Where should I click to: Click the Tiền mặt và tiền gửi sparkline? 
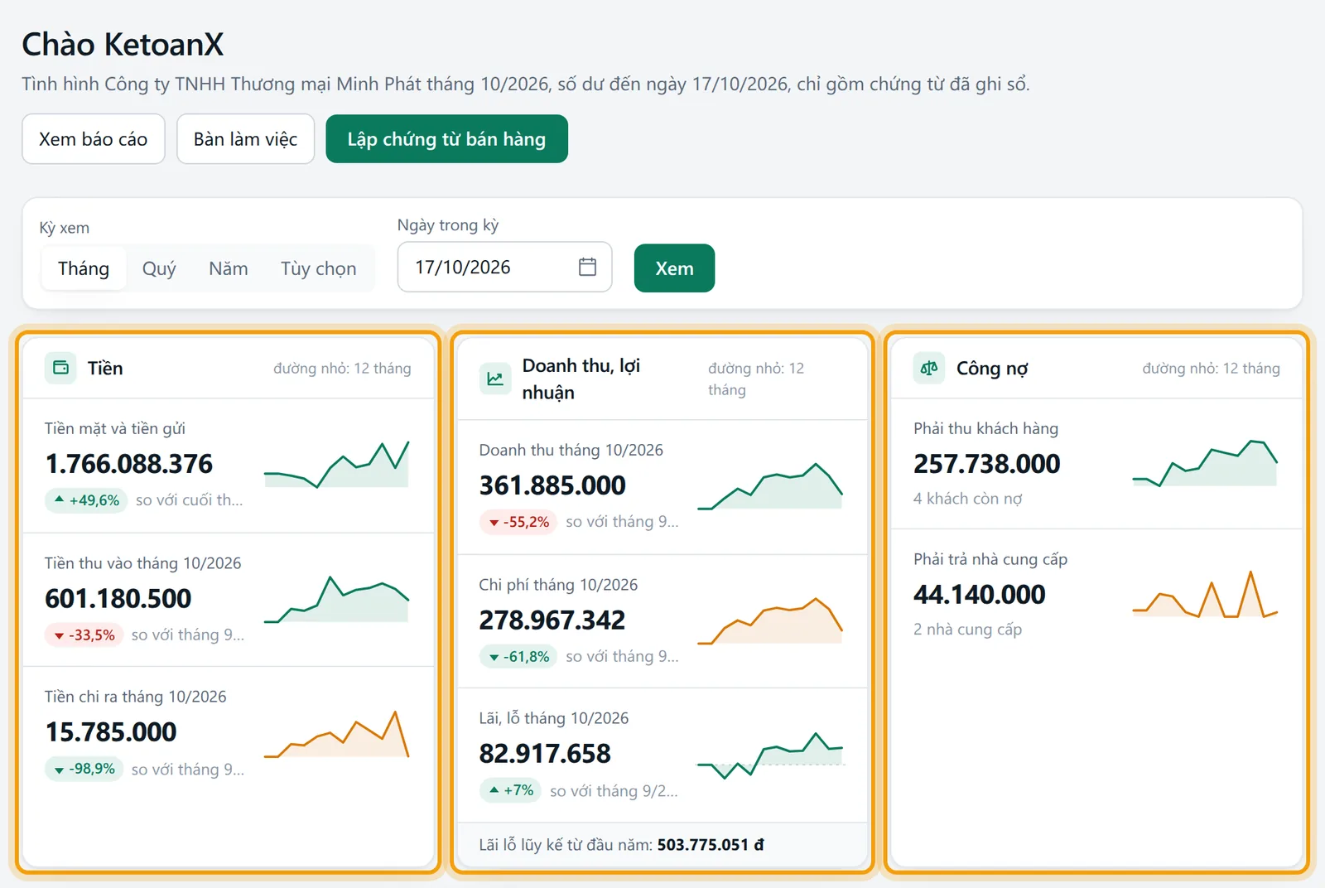pos(336,465)
